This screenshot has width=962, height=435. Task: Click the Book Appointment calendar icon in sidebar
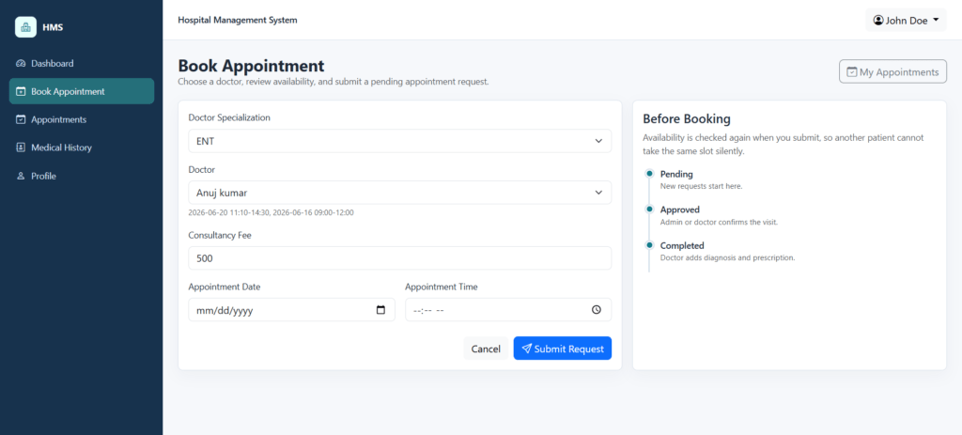21,91
